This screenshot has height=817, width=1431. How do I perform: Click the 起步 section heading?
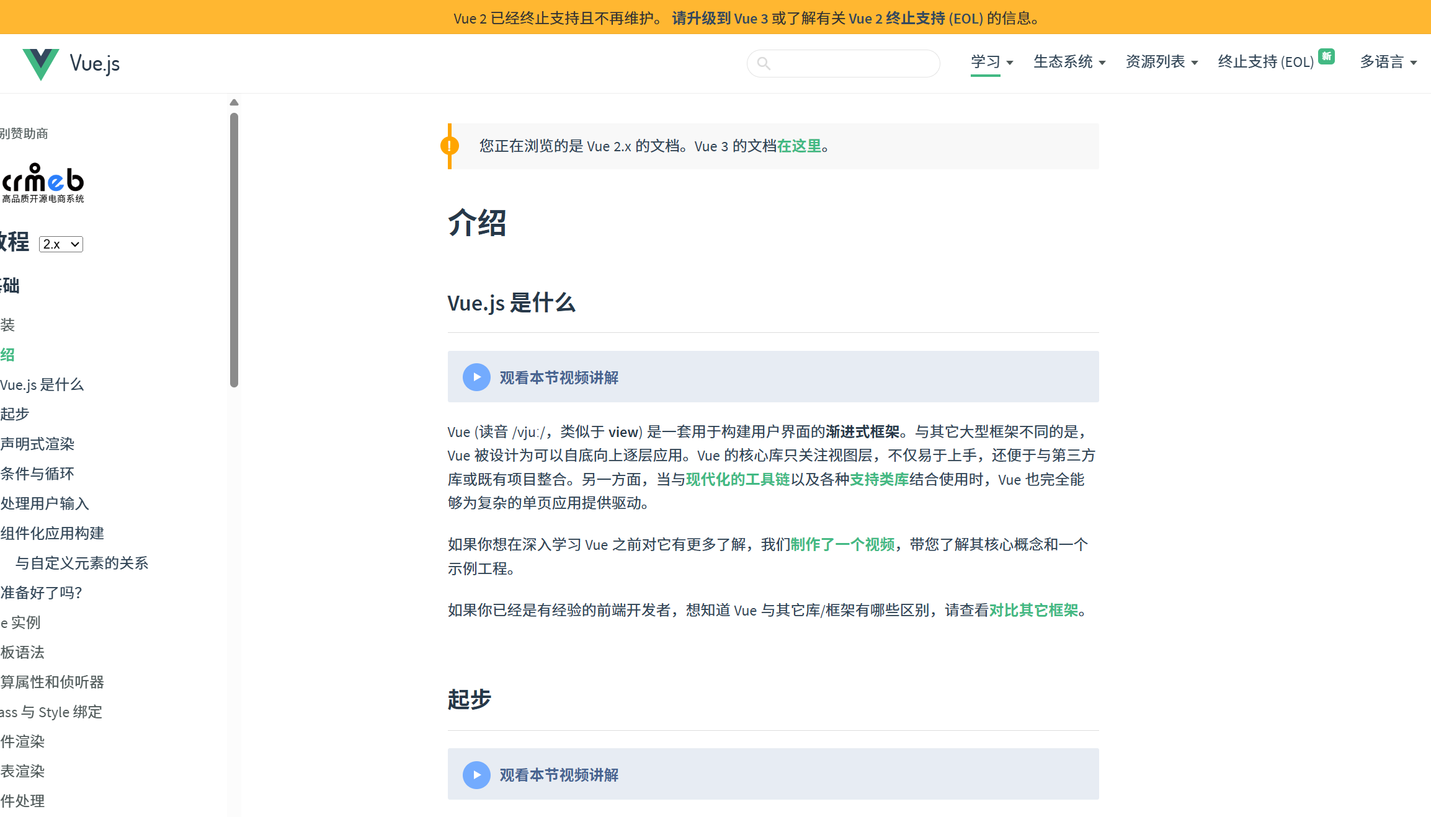470,699
